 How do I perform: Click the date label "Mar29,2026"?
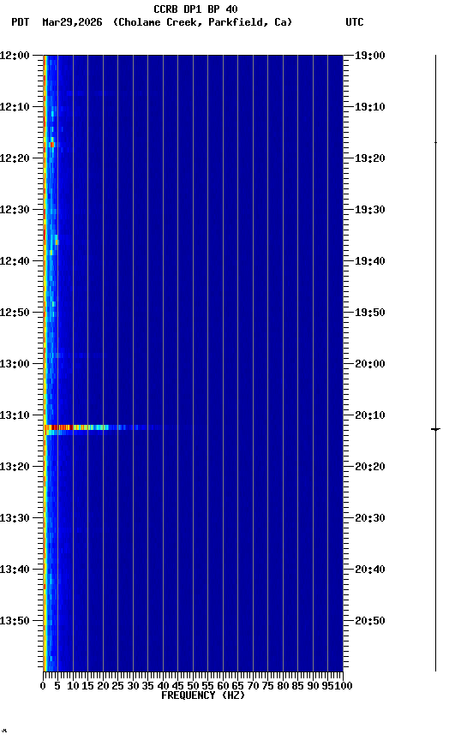click(72, 22)
